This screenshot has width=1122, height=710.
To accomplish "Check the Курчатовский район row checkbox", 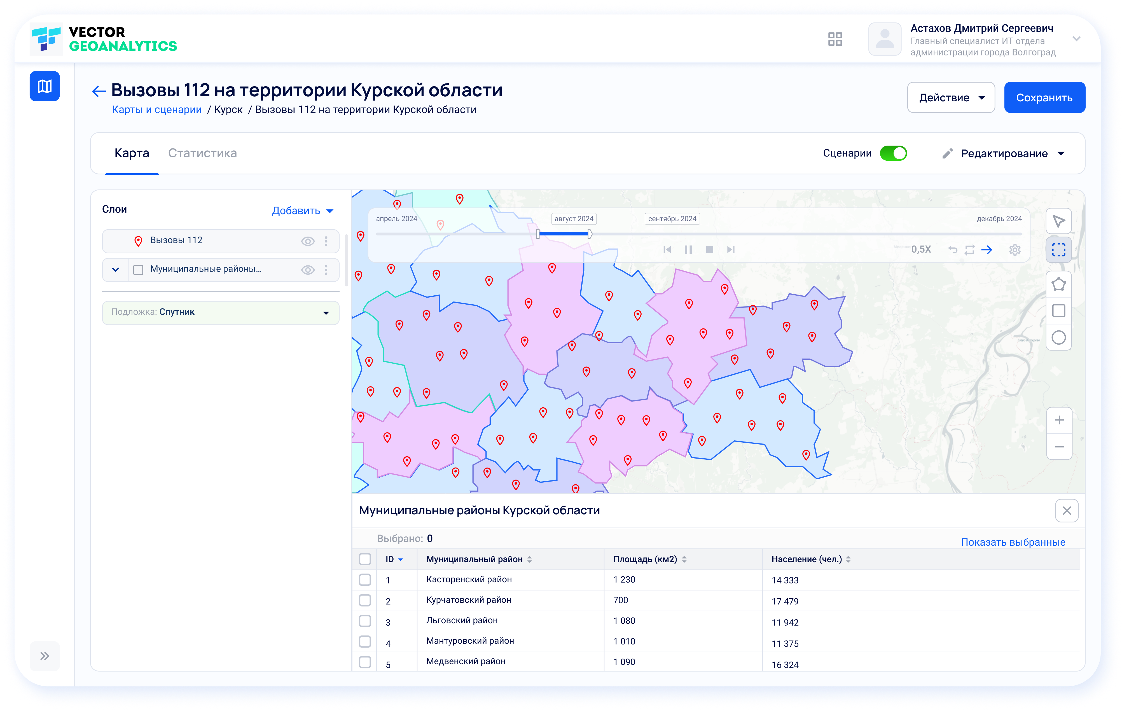I will pyautogui.click(x=365, y=600).
